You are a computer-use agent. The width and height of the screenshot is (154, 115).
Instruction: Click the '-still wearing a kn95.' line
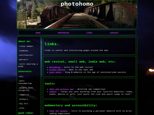28,65
